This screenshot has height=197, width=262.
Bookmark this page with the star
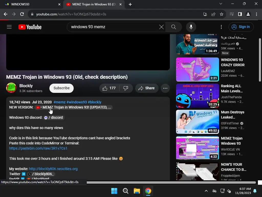(x=221, y=14)
